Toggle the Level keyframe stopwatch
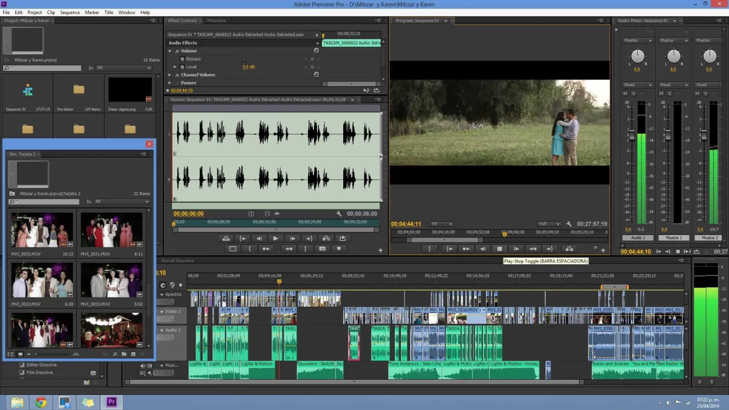 182,67
